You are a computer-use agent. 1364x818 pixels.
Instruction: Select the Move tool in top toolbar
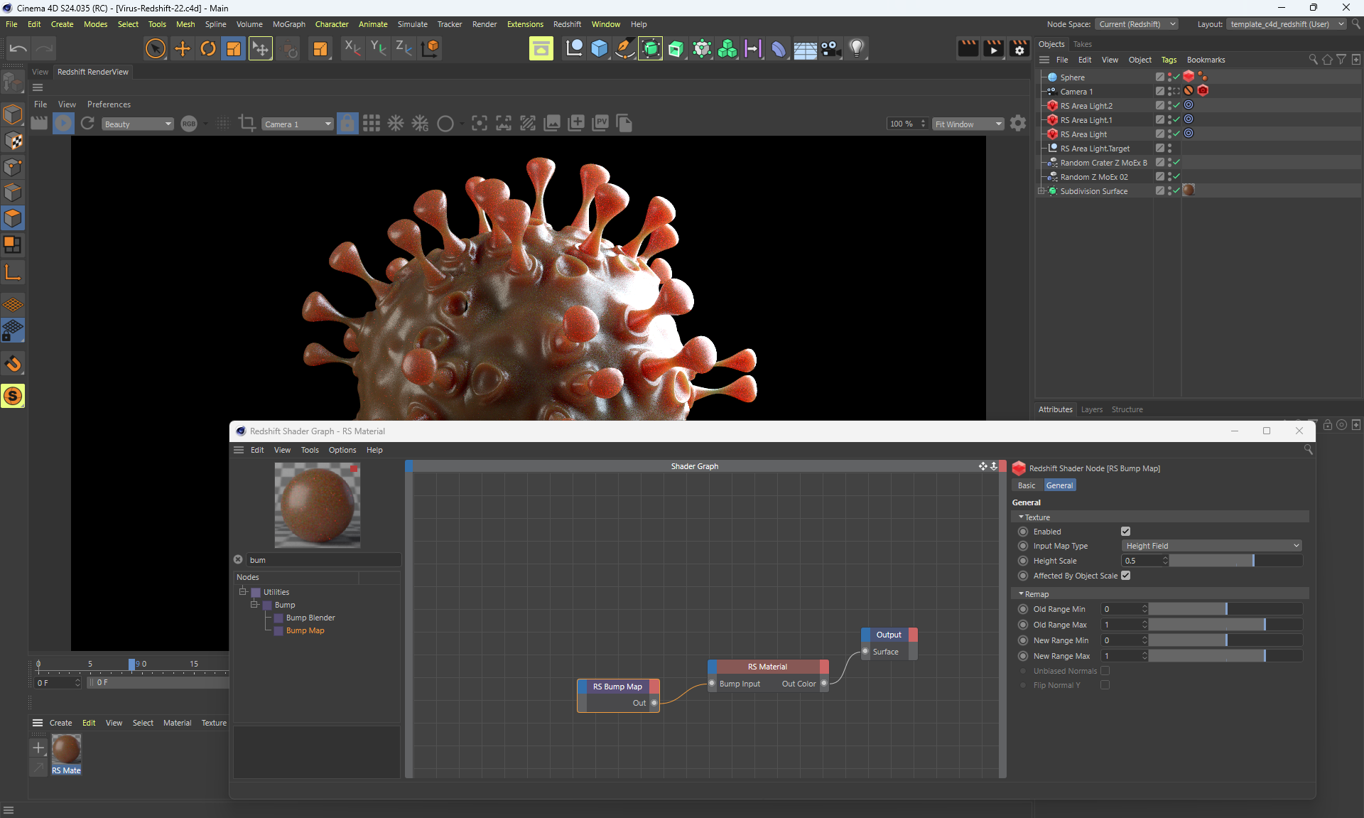[183, 48]
